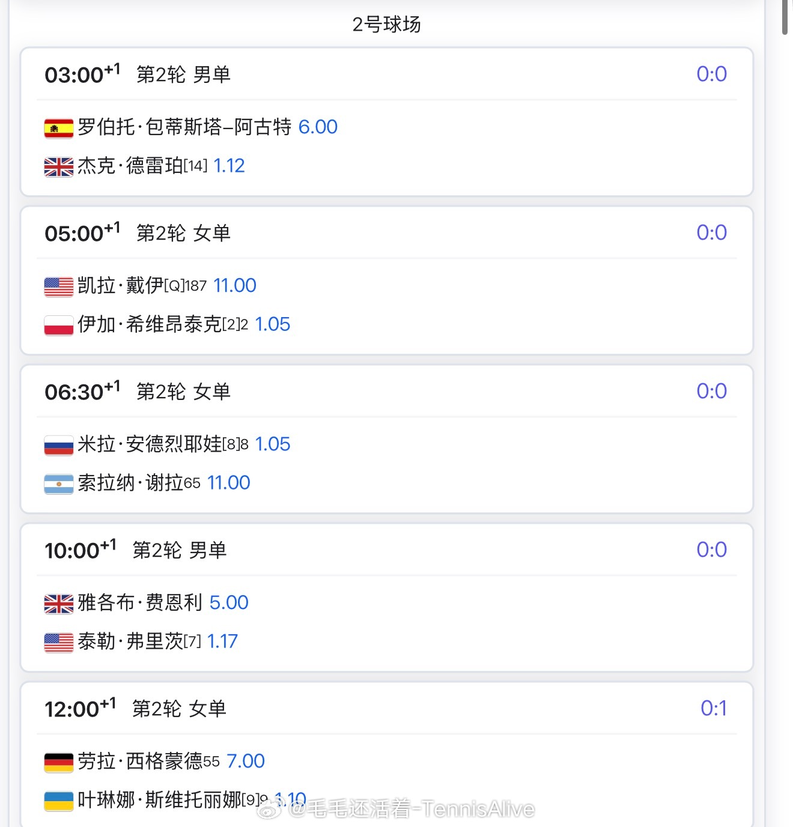Image resolution: width=793 pixels, height=827 pixels.
Task: Open player 伊加·希维昂泰克
Action: 150,324
